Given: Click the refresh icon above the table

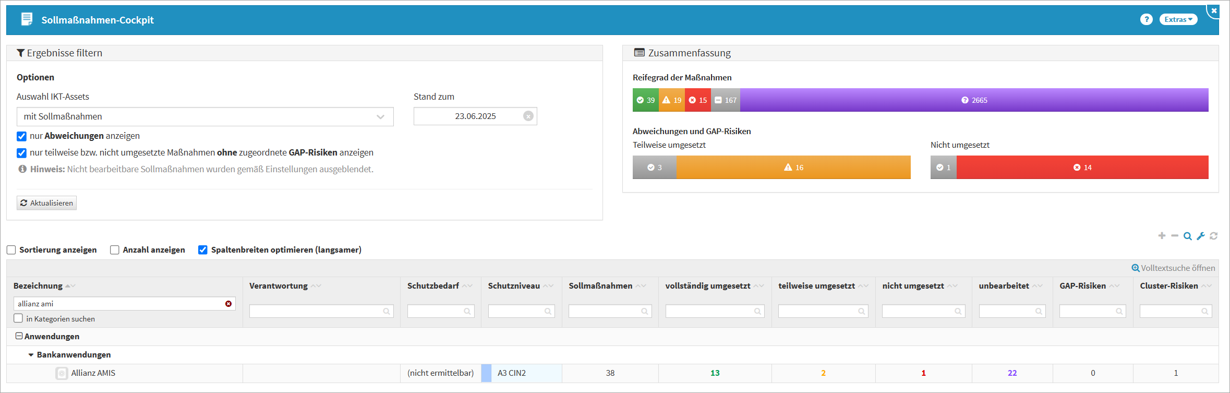Looking at the screenshot, I should [1214, 236].
